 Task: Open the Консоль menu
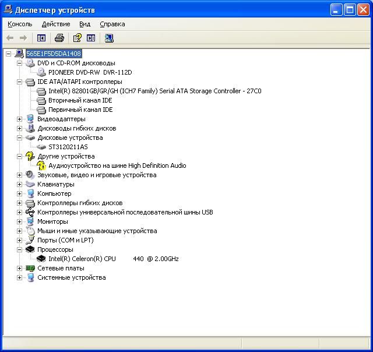pos(20,24)
